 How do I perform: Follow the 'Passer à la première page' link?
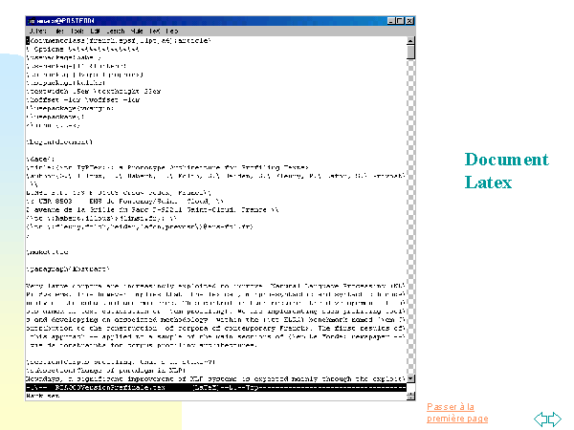point(456,413)
